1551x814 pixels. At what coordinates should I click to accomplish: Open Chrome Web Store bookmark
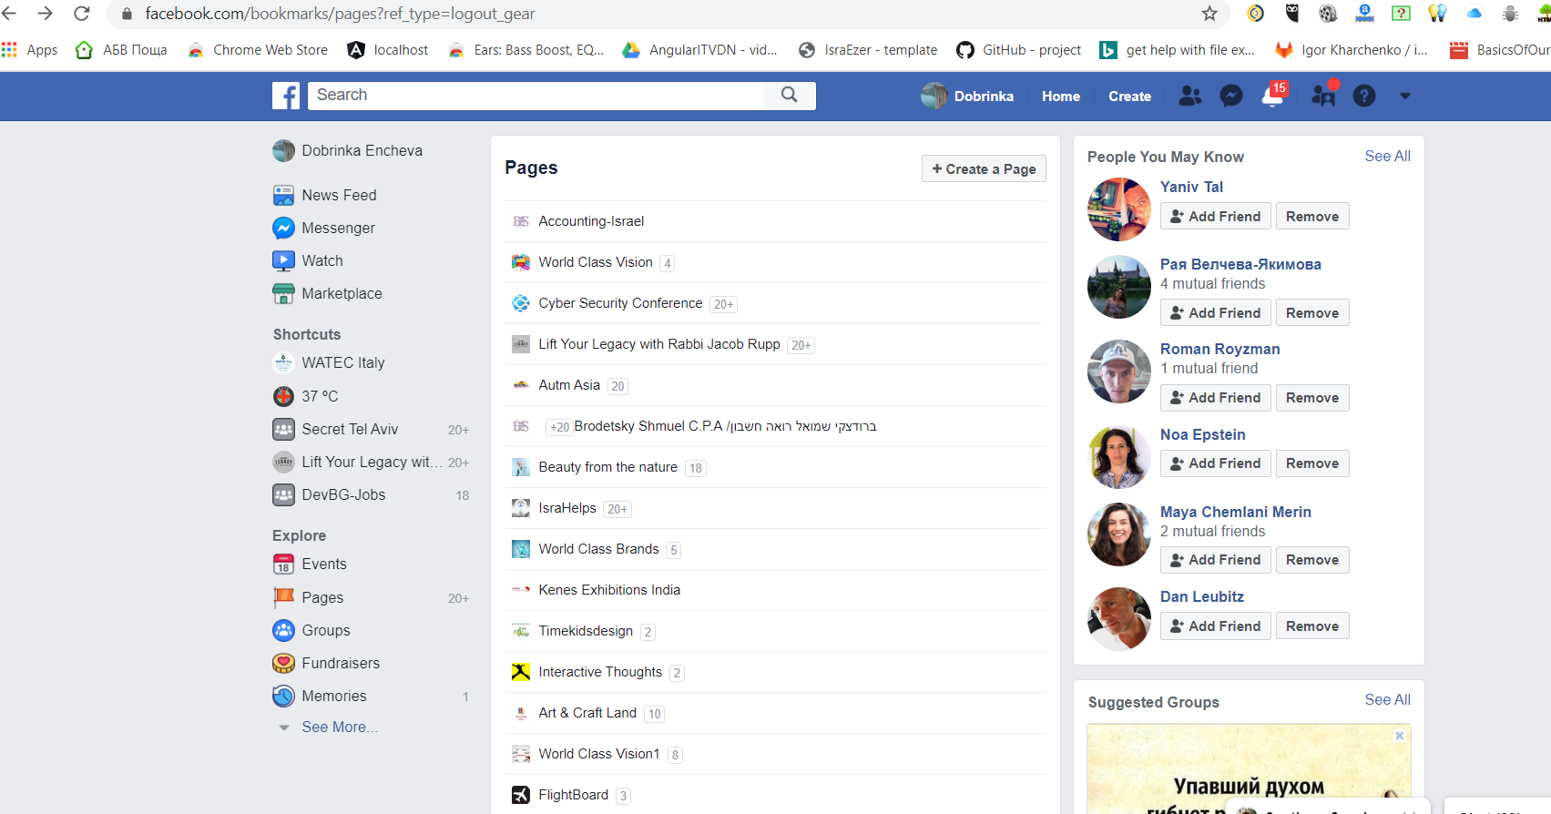(x=258, y=50)
